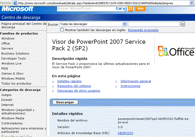Image resolution: width=195 pixels, height=137 pixels.
Task: Open the Todas las descargas dropdown
Action: coord(93,24)
